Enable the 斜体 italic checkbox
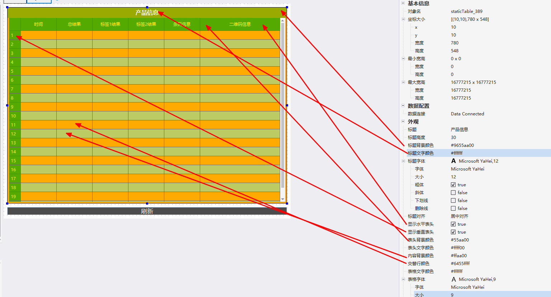The width and height of the screenshot is (551, 297). [x=453, y=193]
